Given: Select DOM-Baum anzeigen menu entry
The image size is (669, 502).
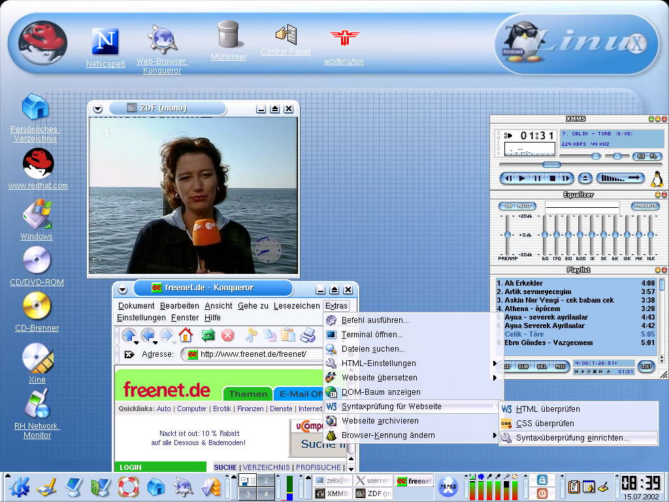Looking at the screenshot, I should click(x=412, y=392).
